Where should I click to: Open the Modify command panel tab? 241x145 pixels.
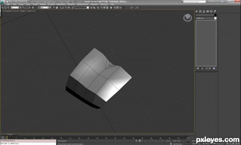pyautogui.click(x=200, y=11)
